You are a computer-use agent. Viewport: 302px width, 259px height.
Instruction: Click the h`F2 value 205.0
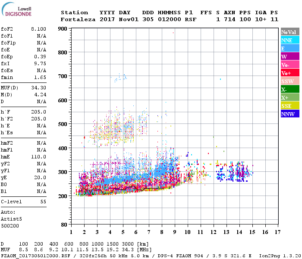pos(38,119)
